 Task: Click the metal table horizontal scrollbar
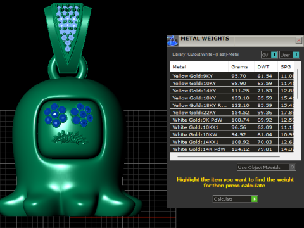[x=229, y=156]
